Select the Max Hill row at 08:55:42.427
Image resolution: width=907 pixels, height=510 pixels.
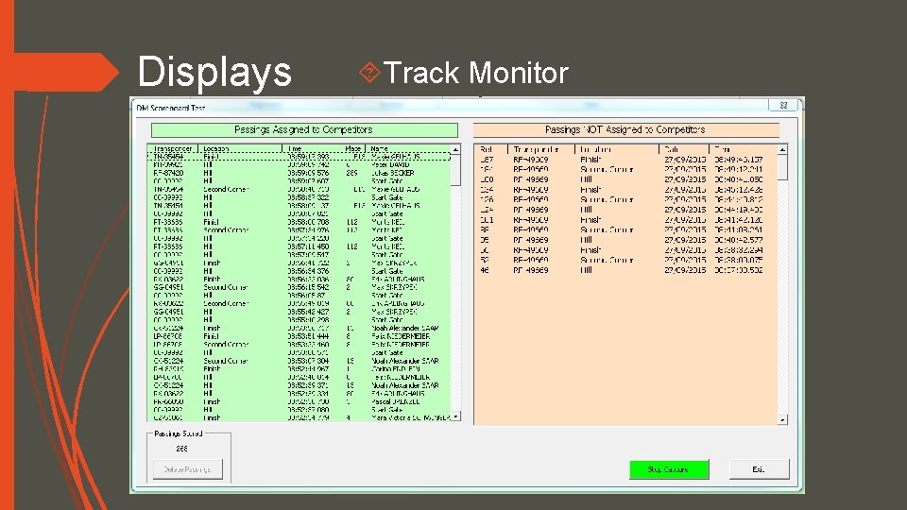click(x=299, y=312)
